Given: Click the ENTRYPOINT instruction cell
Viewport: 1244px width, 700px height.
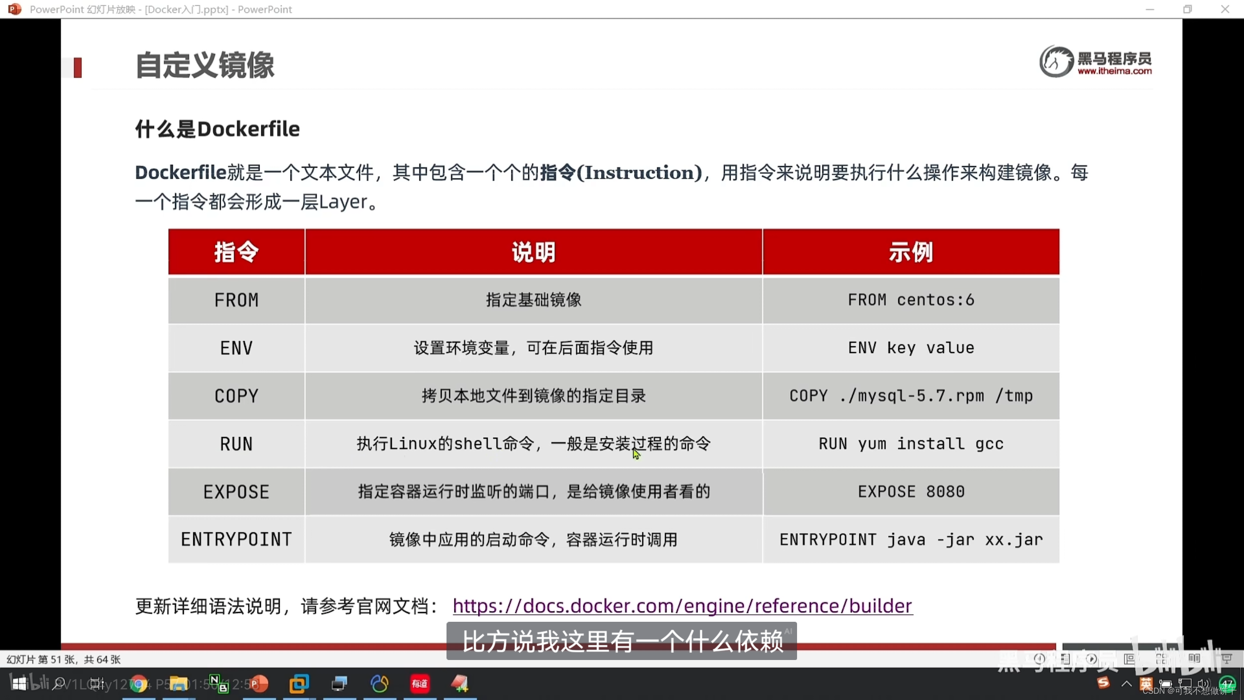Looking at the screenshot, I should [236, 539].
